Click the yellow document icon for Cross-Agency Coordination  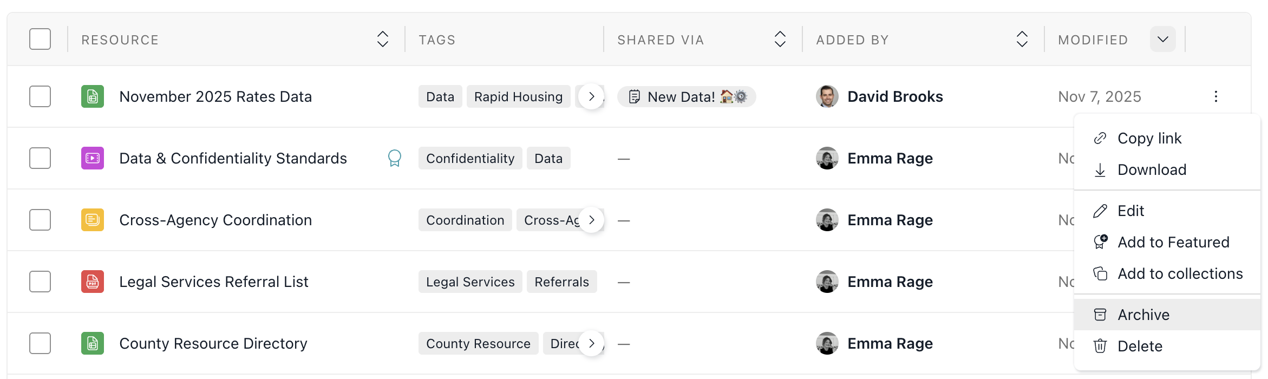93,220
